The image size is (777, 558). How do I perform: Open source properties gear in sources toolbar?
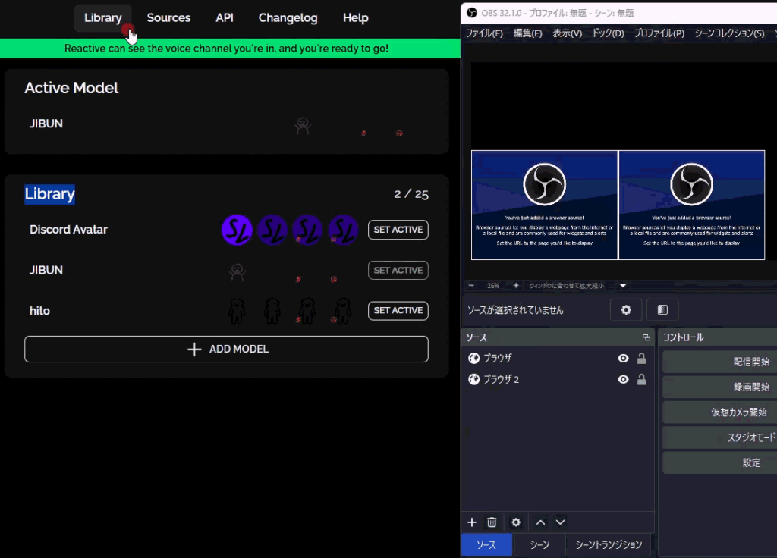(x=516, y=522)
